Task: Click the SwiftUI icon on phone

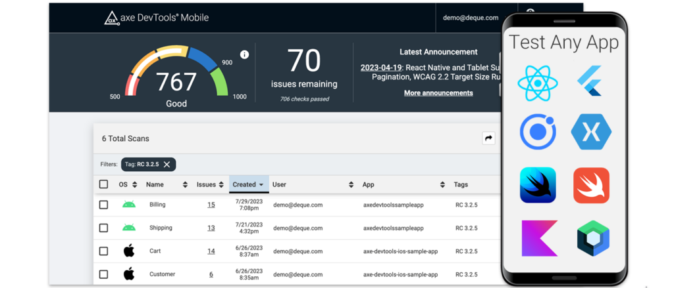Action: point(538,185)
